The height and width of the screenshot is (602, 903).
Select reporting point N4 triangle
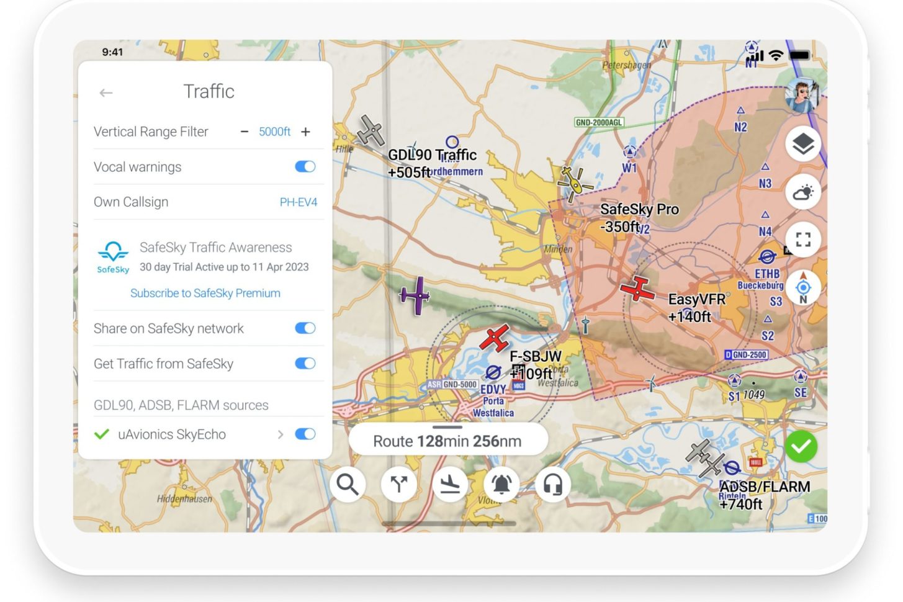[x=765, y=215]
